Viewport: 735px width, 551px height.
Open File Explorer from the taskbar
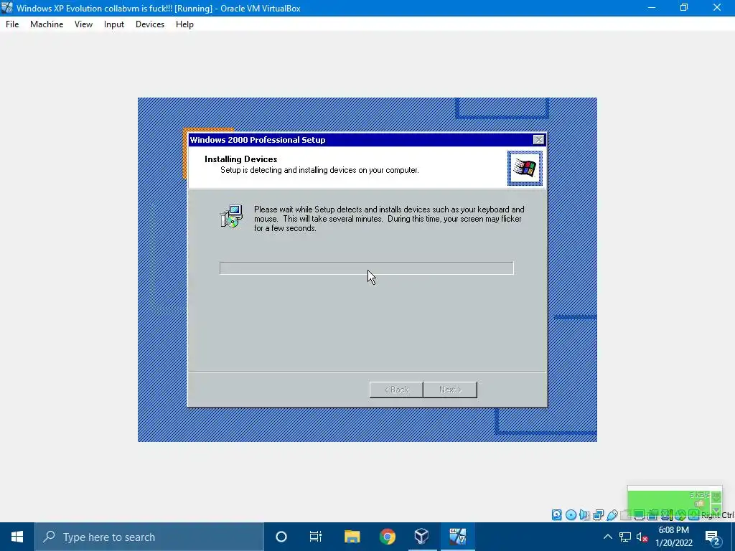[352, 537]
